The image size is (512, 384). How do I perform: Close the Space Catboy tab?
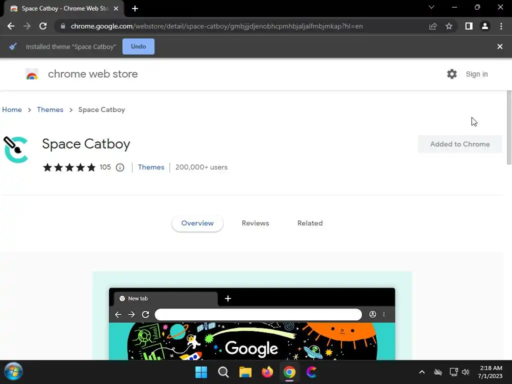click(116, 8)
